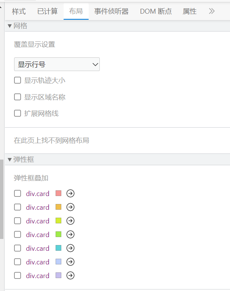Collapse the 网格 section
Screen dimensions: 230x291
(x=10, y=26)
